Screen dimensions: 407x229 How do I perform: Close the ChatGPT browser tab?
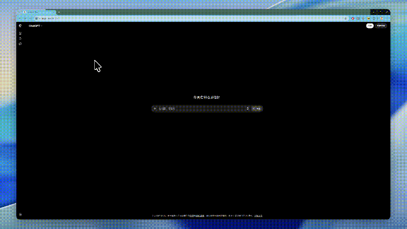point(54,12)
